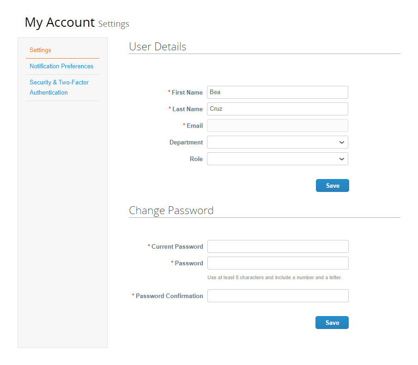Click the disabled Email field

(277, 126)
